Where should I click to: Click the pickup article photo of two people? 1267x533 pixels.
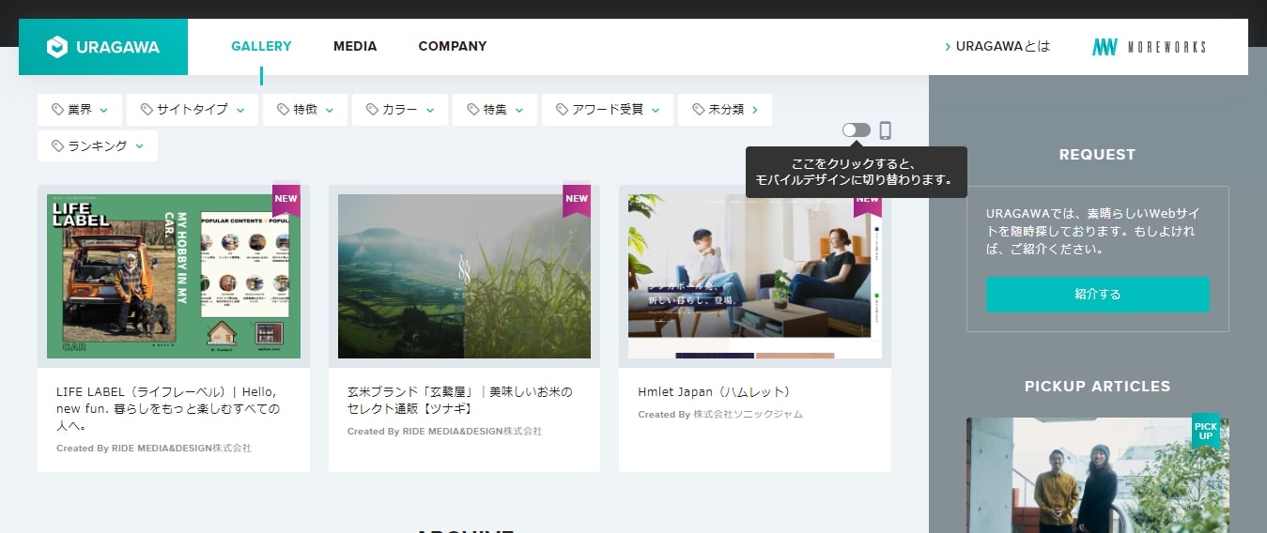pyautogui.click(x=1097, y=475)
